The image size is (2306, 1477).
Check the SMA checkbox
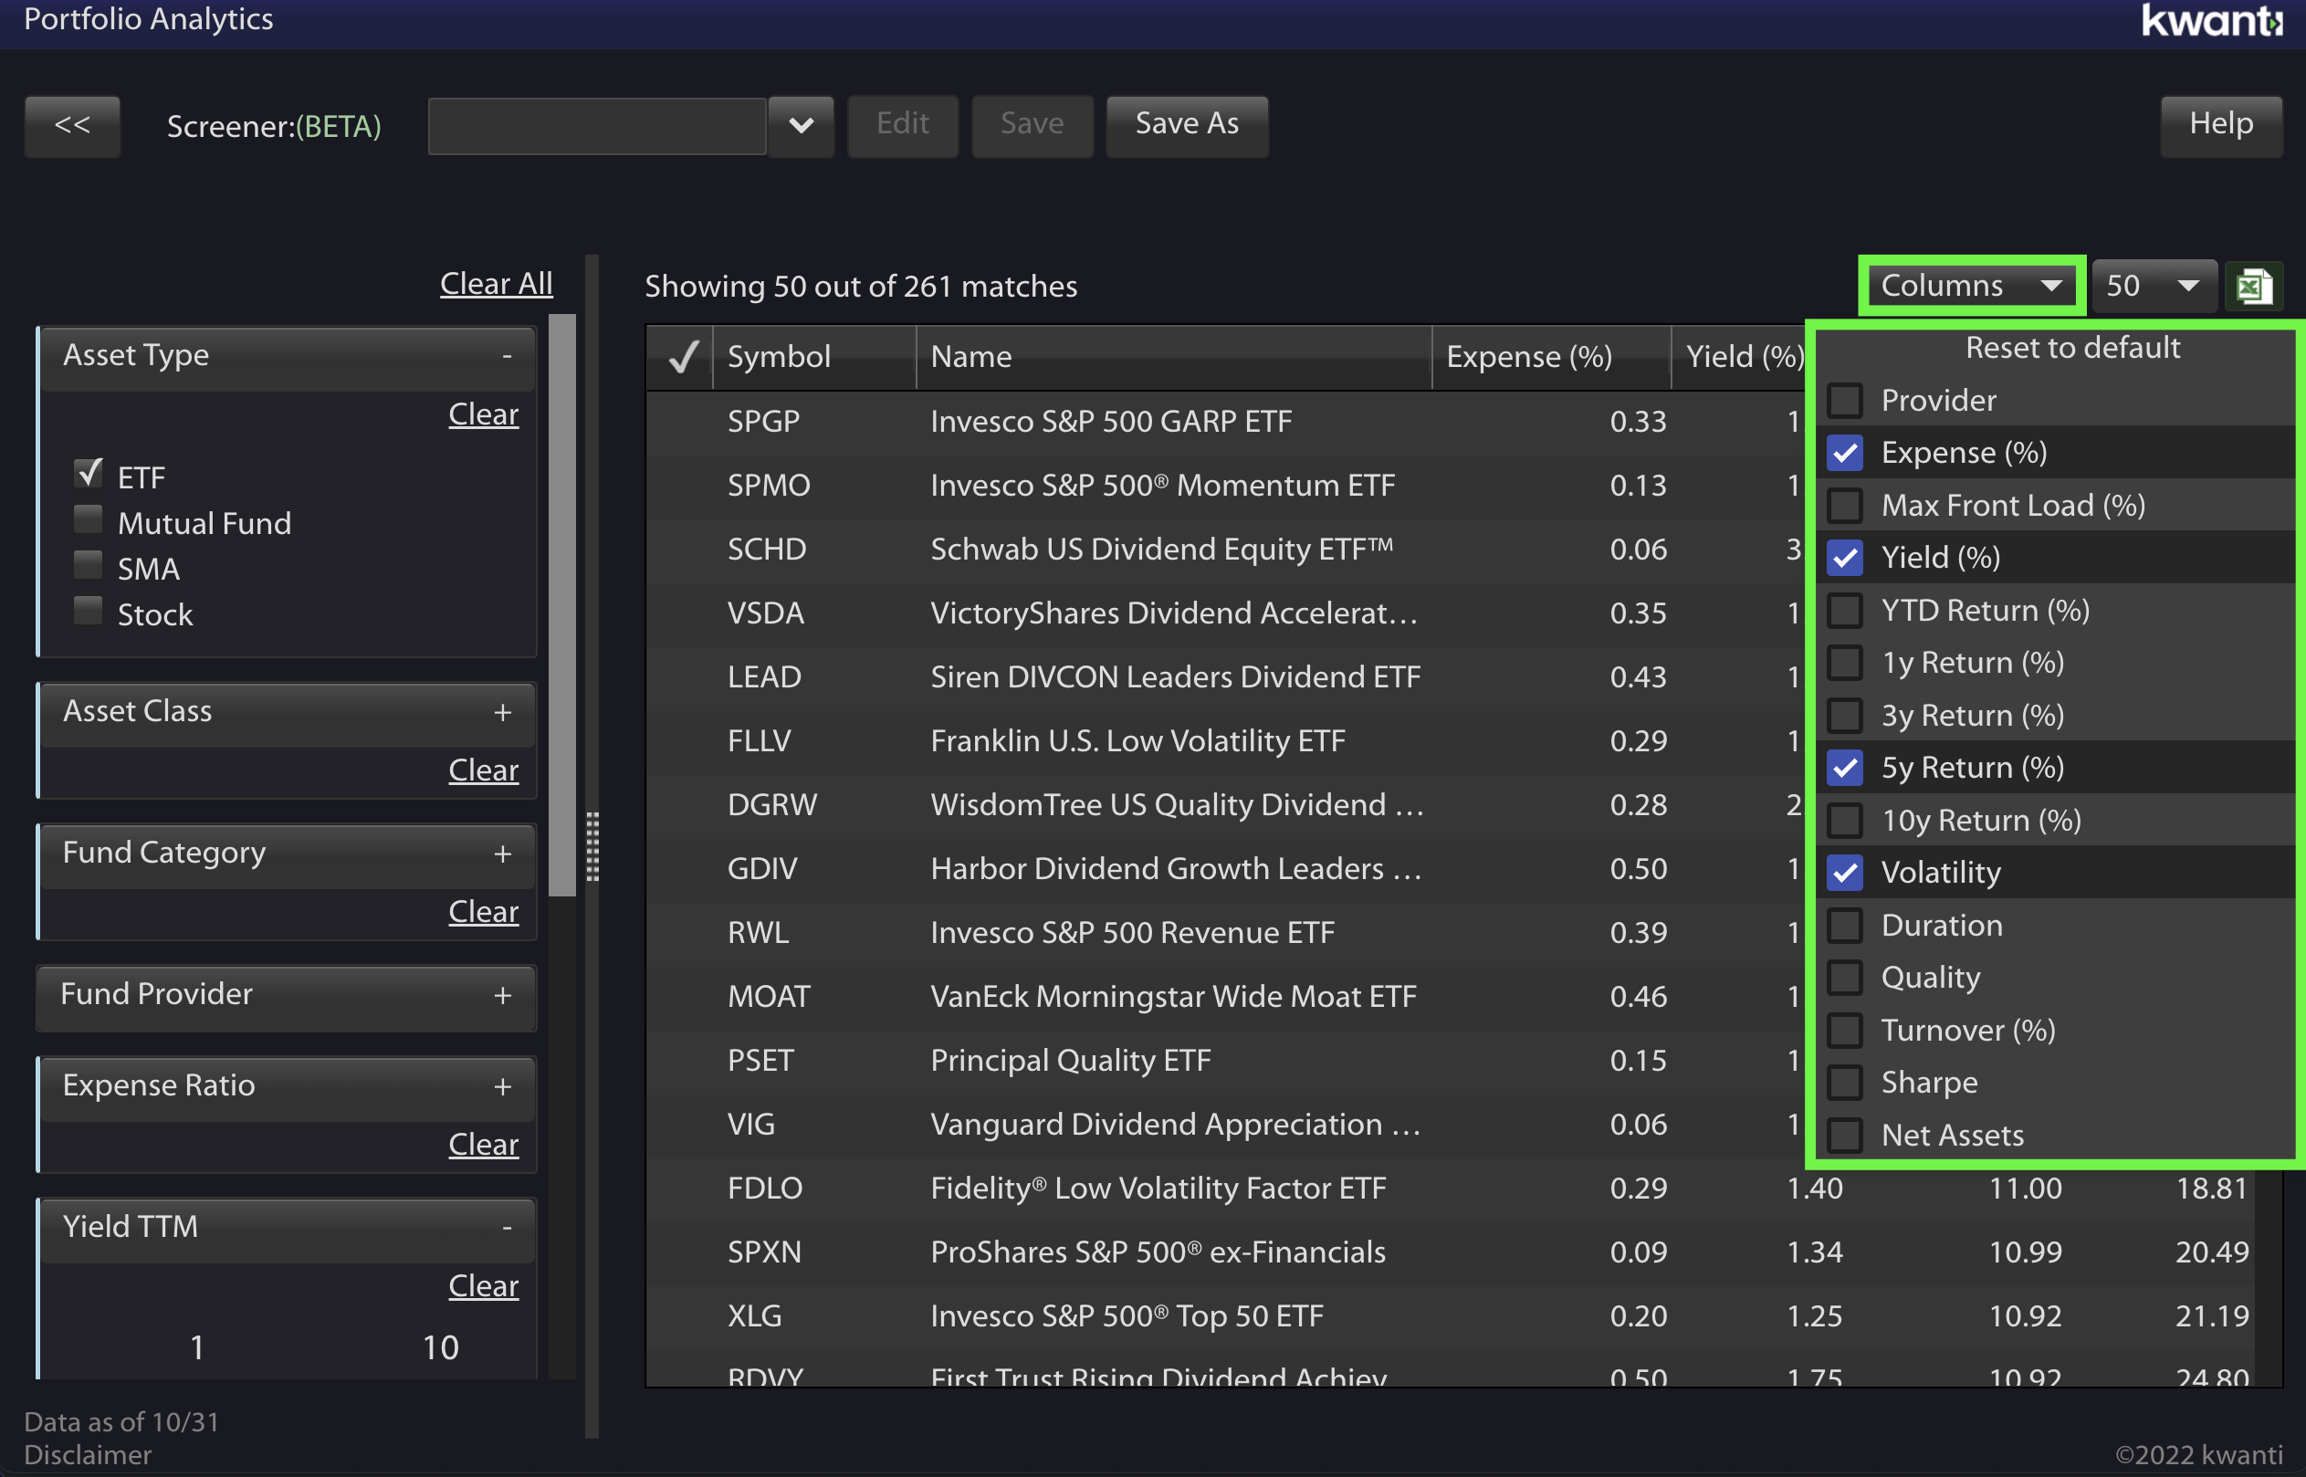tap(89, 565)
